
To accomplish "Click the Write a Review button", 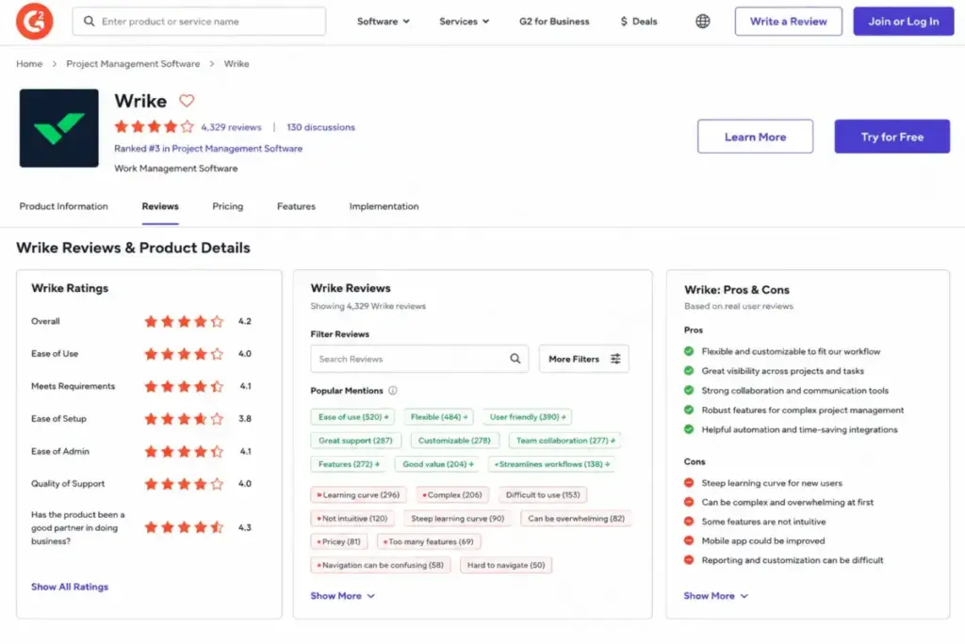I will pyautogui.click(x=788, y=22).
